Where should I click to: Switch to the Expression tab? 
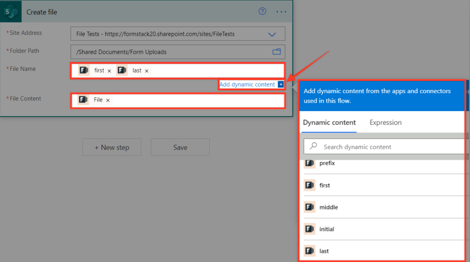point(385,123)
